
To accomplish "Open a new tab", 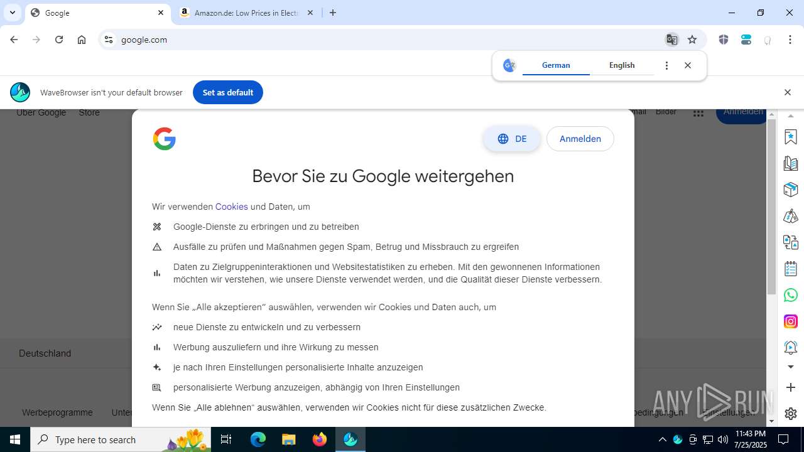I will click(333, 13).
